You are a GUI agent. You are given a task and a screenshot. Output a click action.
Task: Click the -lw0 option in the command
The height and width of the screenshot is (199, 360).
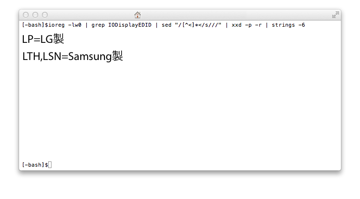point(75,25)
